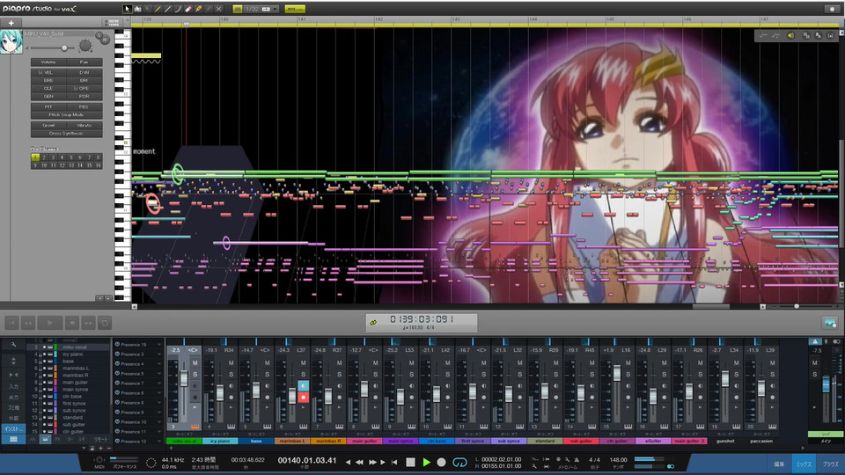The width and height of the screenshot is (845, 475).
Task: Select the eraser tool in toolbar
Action: click(x=188, y=9)
